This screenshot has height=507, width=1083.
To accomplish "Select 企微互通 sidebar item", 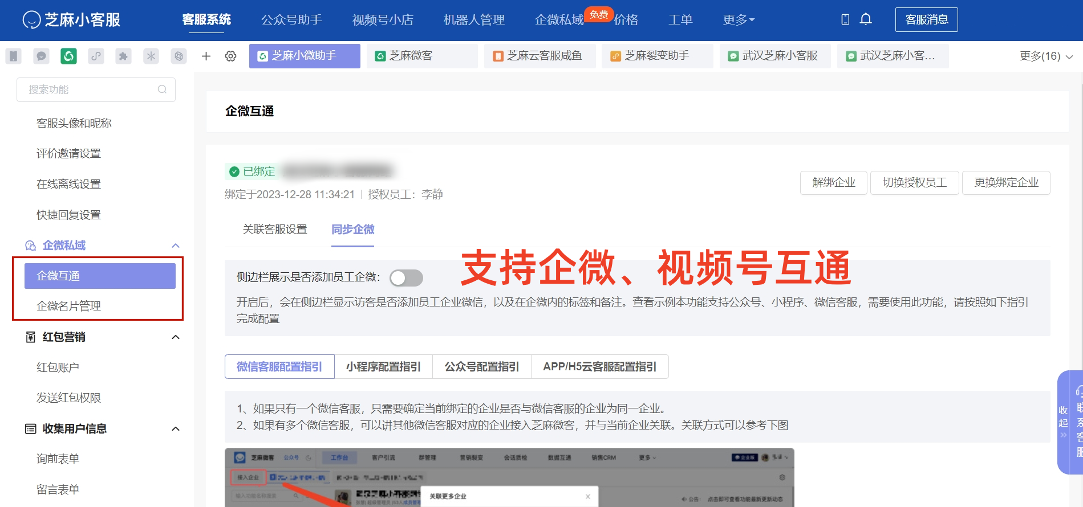I will pos(100,276).
